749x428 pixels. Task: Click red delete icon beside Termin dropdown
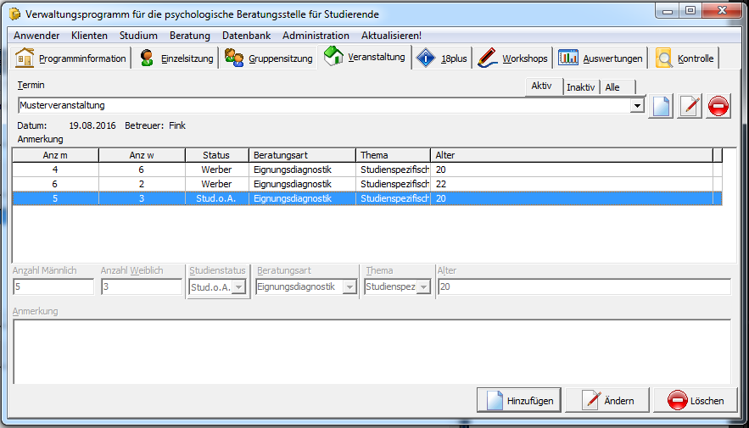718,107
